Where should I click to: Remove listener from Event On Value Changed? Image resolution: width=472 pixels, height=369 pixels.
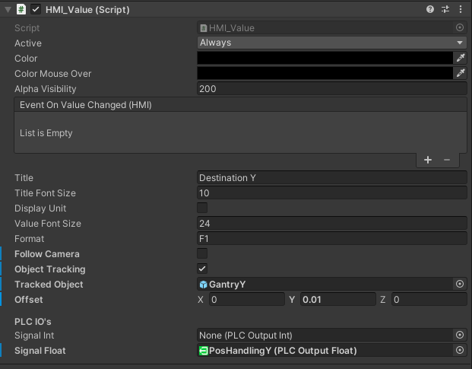tap(446, 160)
